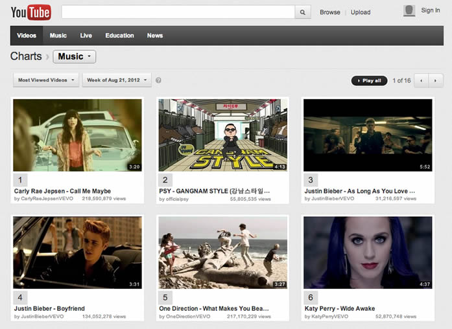The width and height of the screenshot is (452, 329).
Task: Click title Justin Bieber - As Long As You Love
Action: coord(360,191)
